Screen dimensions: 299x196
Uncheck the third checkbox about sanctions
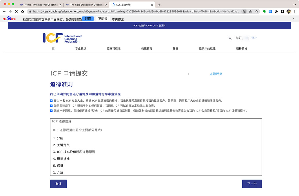point(52,111)
